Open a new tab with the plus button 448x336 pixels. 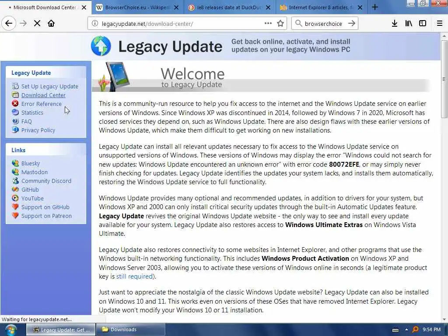375,7
